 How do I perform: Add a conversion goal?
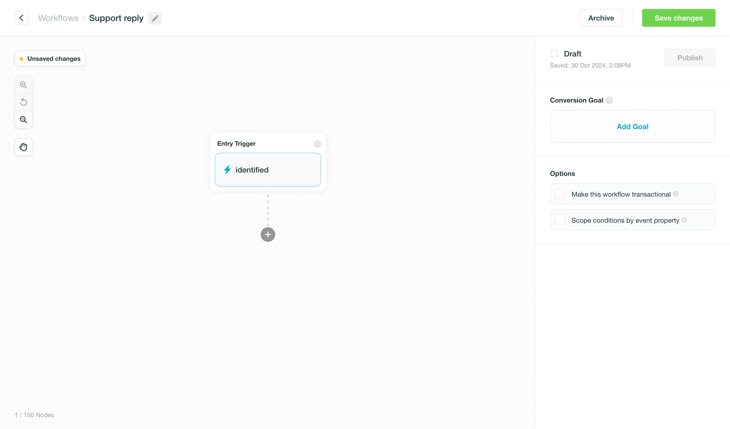tap(632, 126)
